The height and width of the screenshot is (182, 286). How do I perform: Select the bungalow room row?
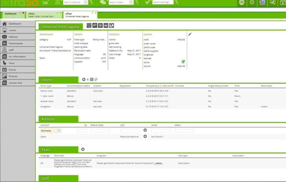[162, 107]
